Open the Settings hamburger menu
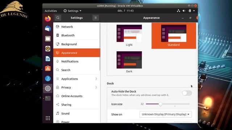 [x=95, y=18]
